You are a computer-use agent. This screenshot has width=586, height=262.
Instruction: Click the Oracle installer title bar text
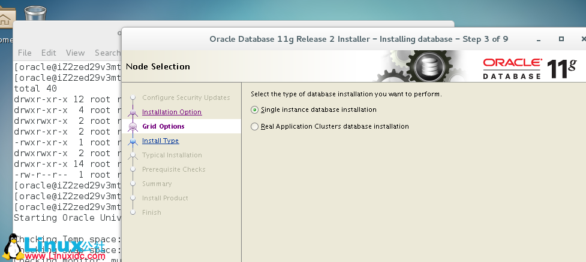(x=359, y=39)
